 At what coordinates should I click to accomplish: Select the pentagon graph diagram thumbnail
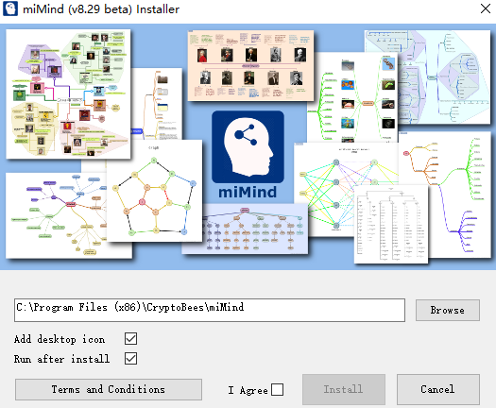click(x=154, y=191)
